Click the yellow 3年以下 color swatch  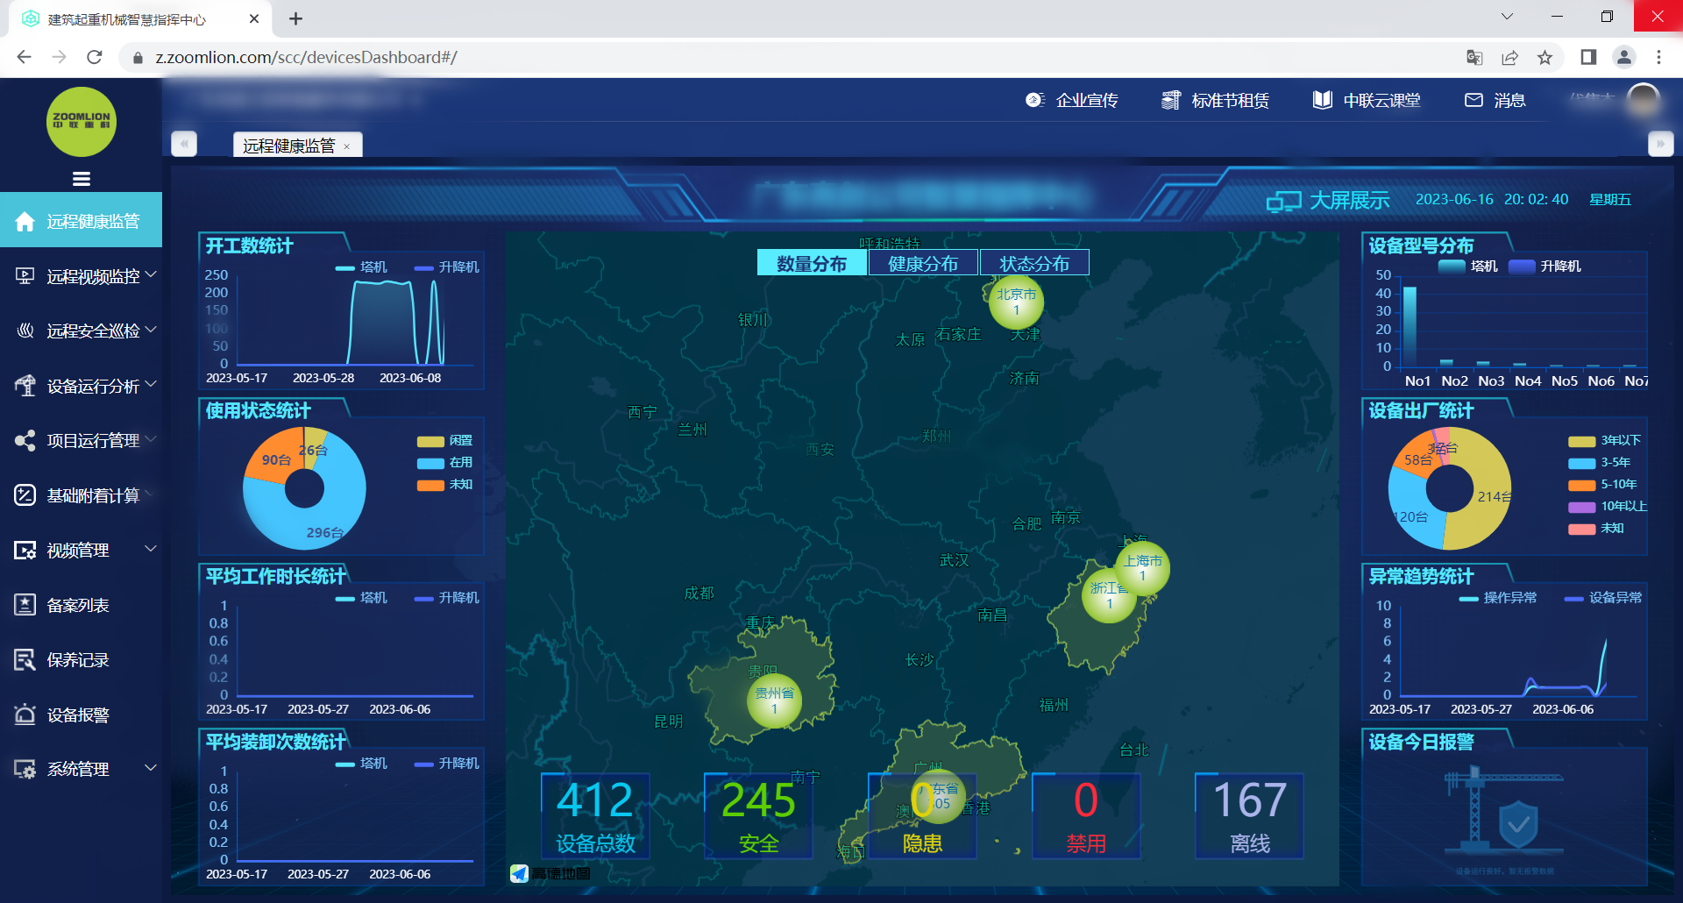1583,440
